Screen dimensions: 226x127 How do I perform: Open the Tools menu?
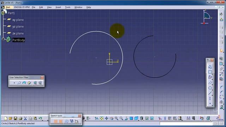coord(67,7)
